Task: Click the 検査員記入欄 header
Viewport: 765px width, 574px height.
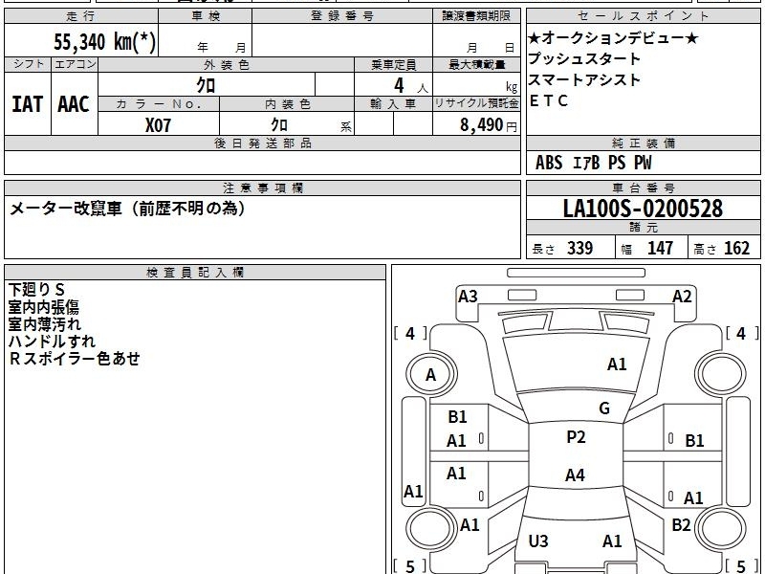Action: [x=195, y=273]
